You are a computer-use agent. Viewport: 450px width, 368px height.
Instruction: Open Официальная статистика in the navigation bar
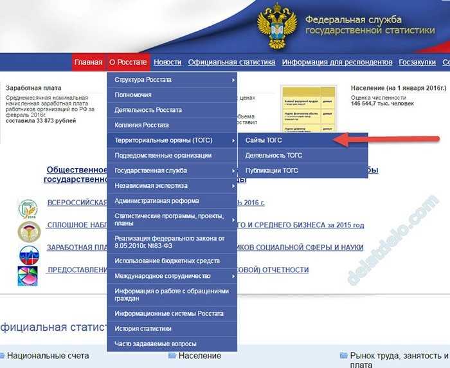tap(231, 62)
